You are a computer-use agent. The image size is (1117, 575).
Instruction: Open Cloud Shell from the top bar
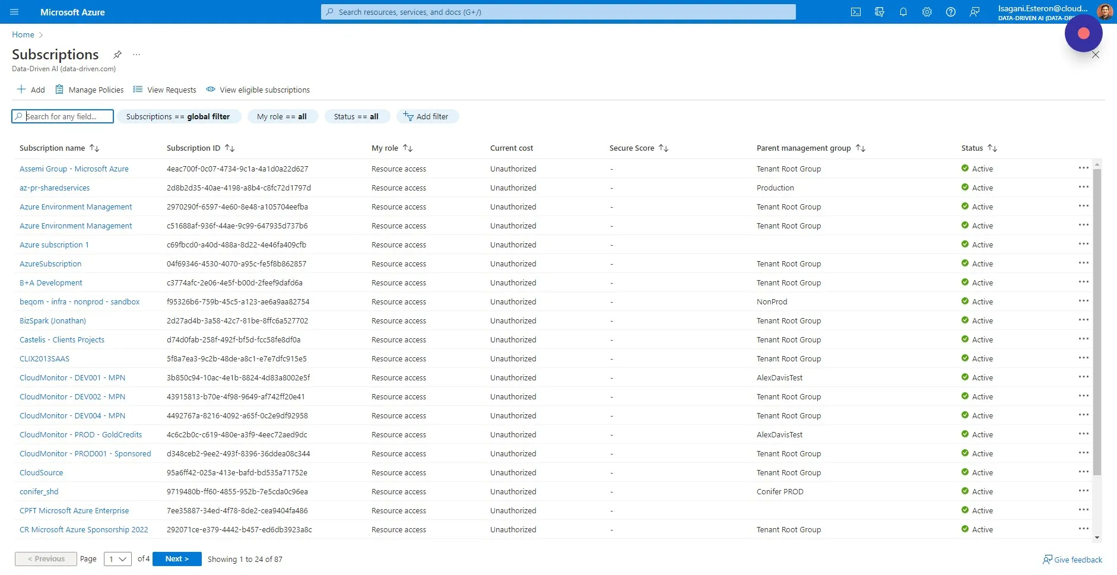(x=856, y=12)
